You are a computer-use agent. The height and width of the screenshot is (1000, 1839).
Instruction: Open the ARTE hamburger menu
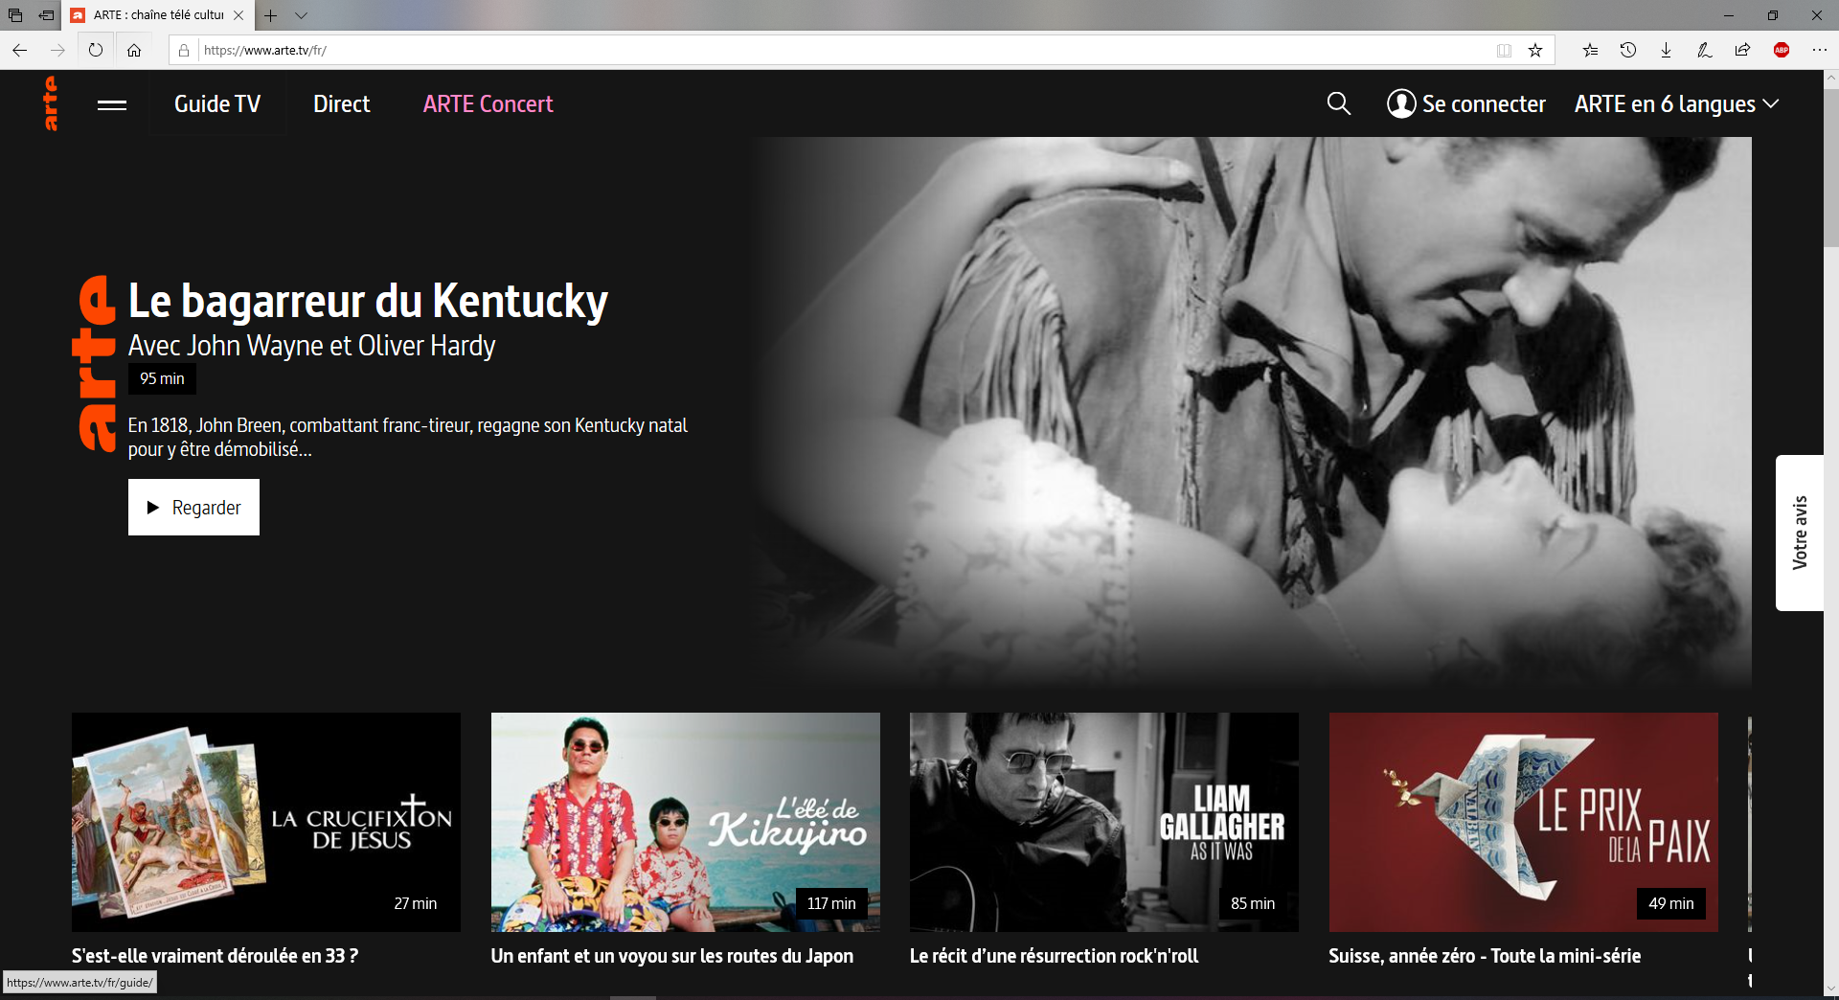tap(112, 104)
